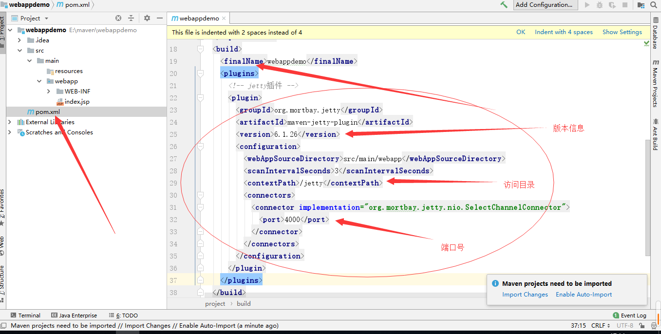Click the tool windows toggle icon in status bar
The width and height of the screenshot is (661, 334).
tap(3, 326)
